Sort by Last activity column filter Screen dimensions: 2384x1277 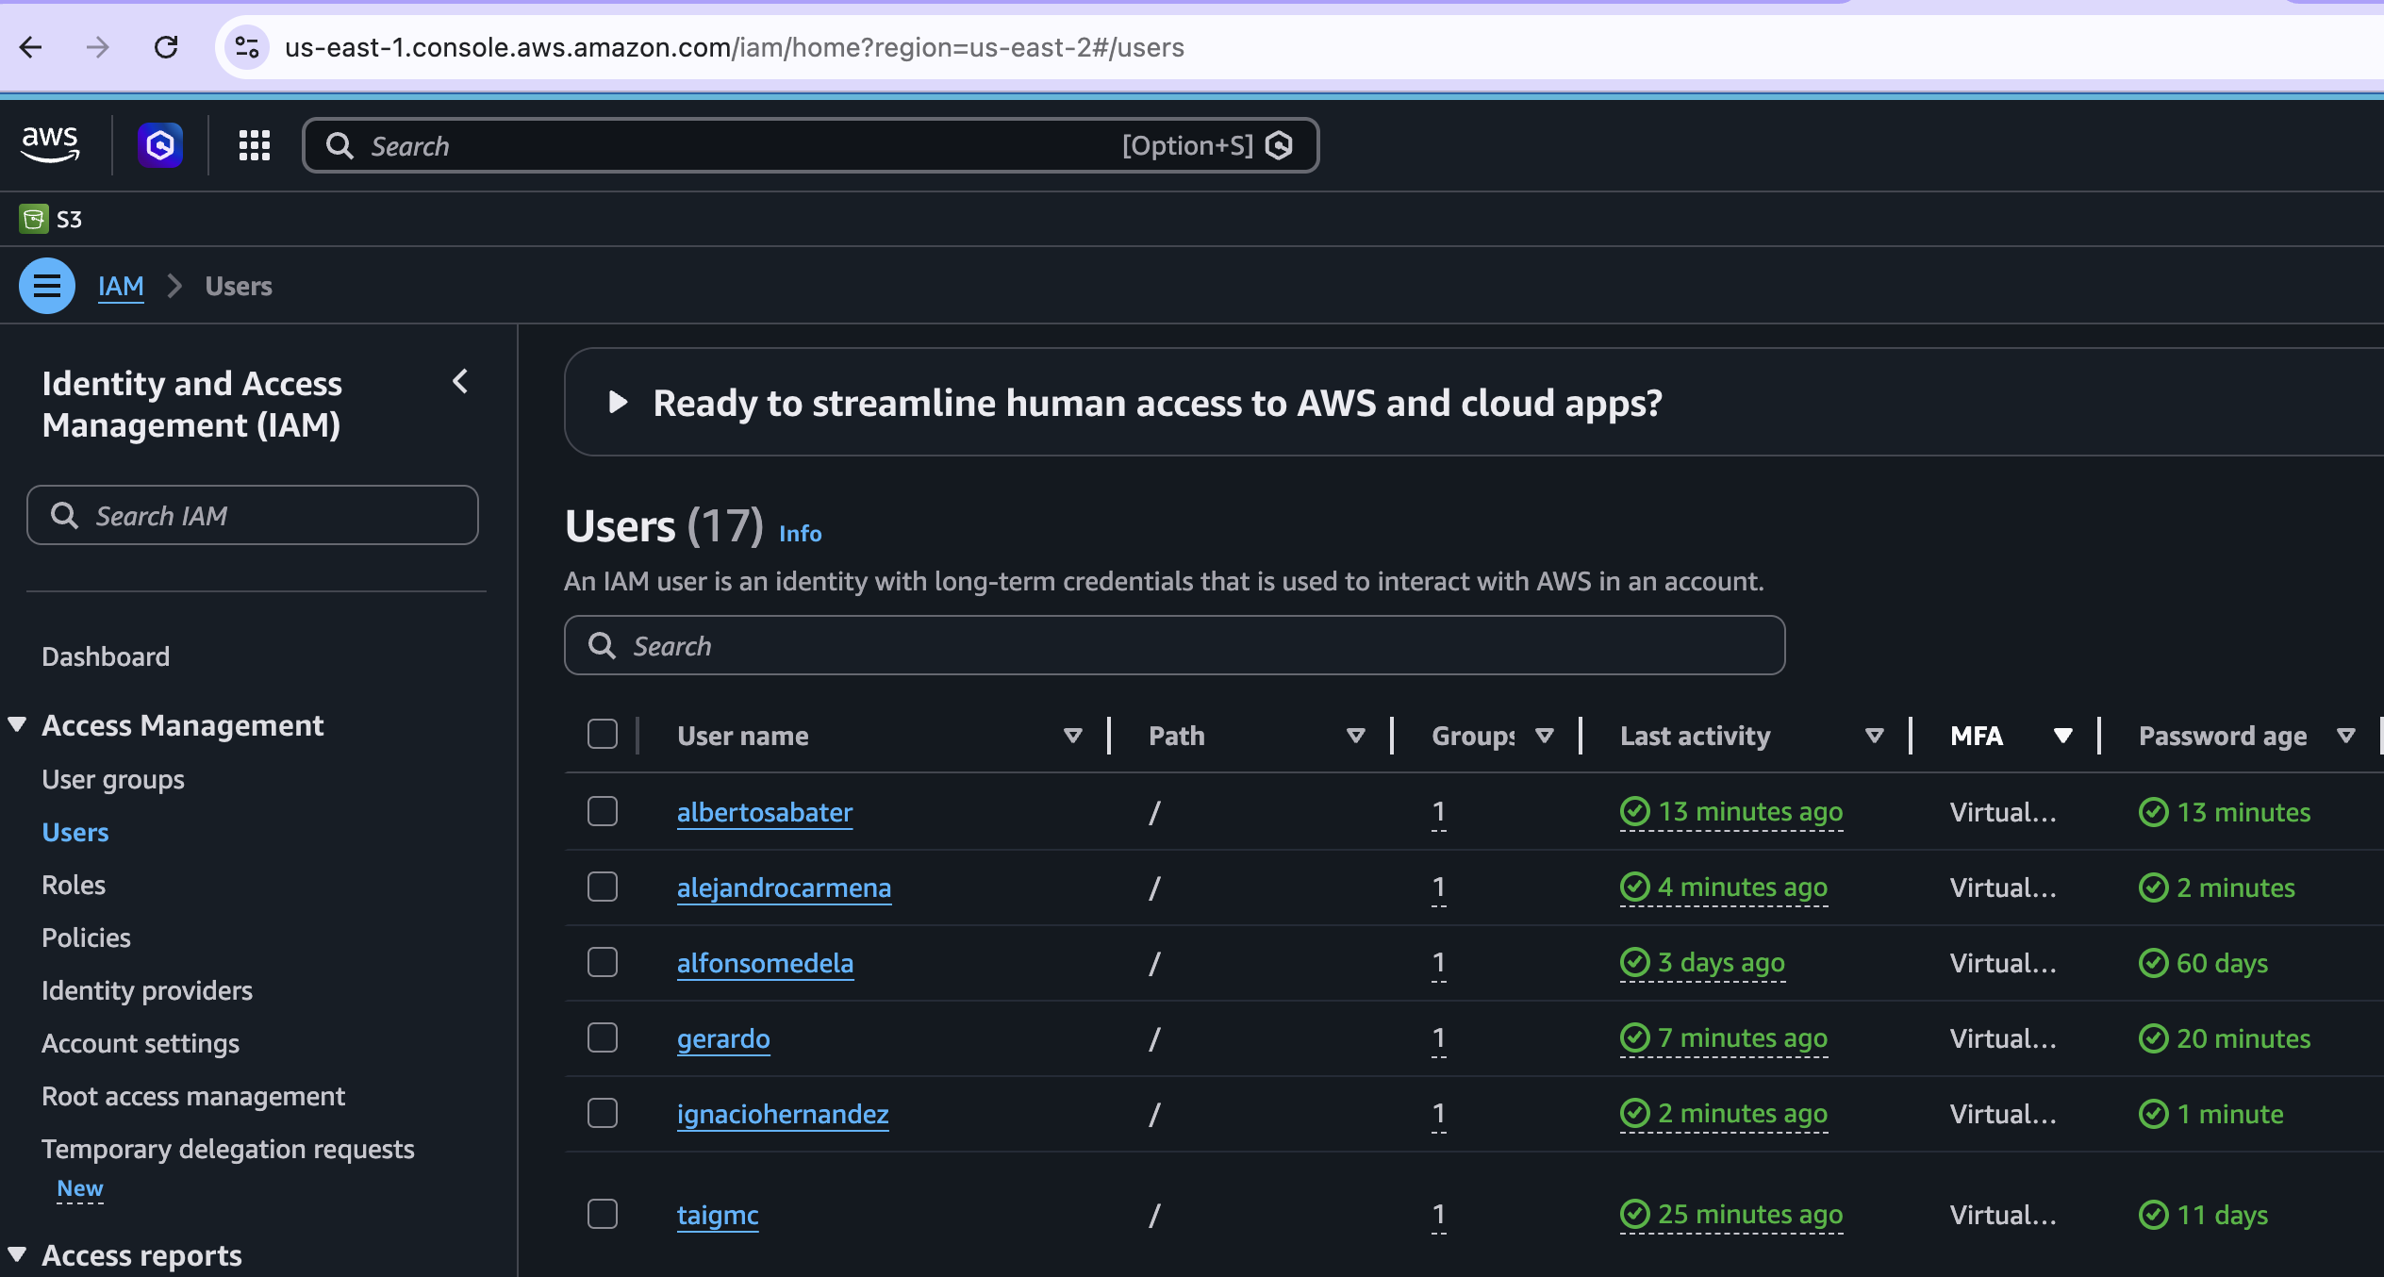[1875, 736]
